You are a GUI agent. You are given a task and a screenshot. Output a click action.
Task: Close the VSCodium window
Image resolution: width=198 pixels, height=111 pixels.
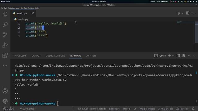click(x=196, y=5)
